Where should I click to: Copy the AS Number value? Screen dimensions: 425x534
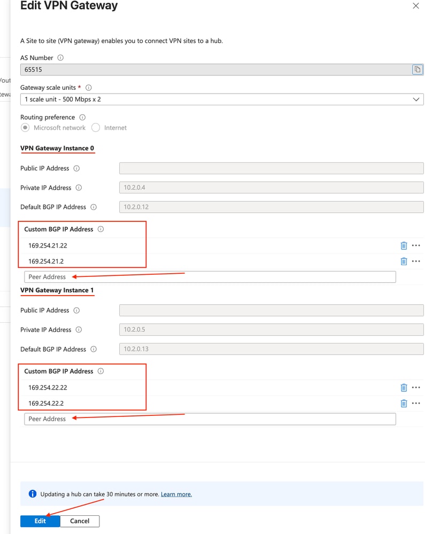pos(417,69)
